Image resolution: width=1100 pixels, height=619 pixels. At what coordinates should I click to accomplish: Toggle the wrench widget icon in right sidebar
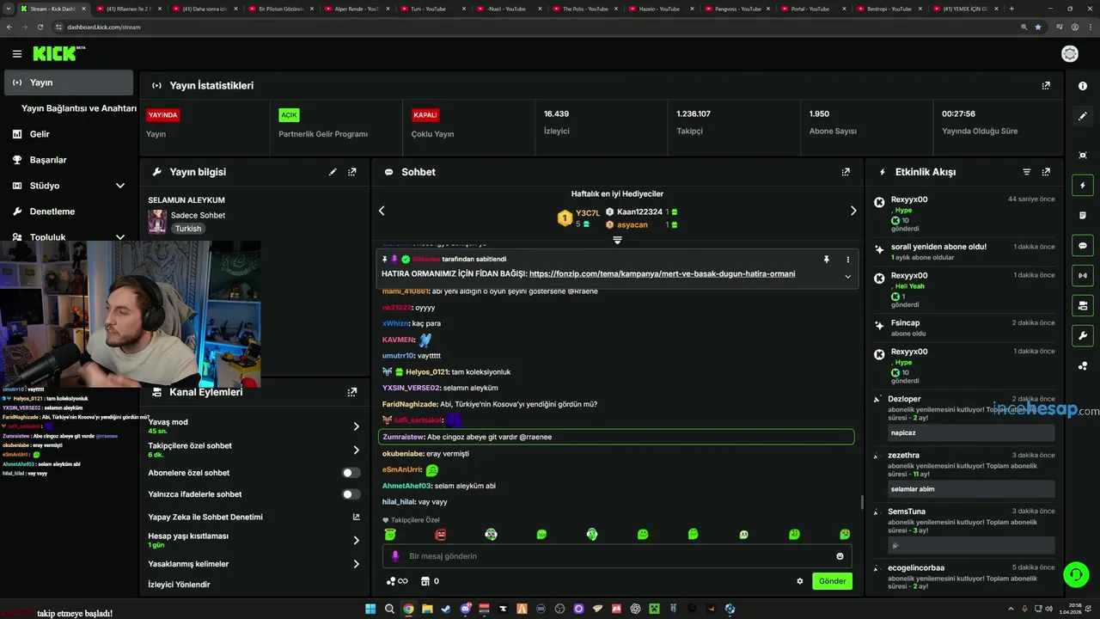tap(1083, 335)
